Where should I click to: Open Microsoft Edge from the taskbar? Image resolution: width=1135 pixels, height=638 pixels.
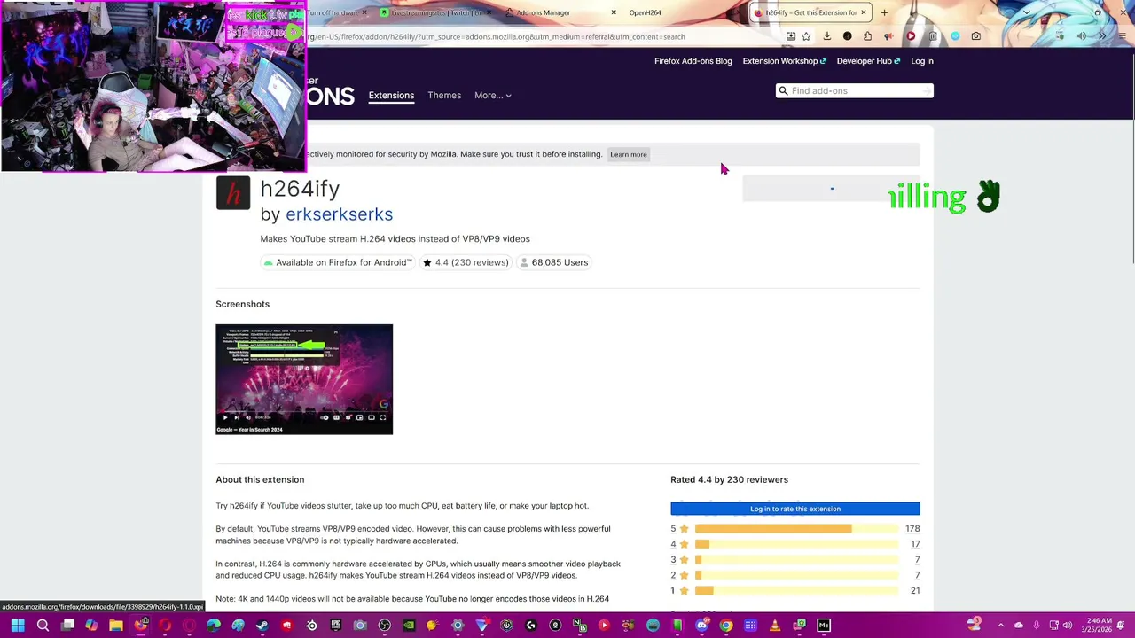coord(214,626)
